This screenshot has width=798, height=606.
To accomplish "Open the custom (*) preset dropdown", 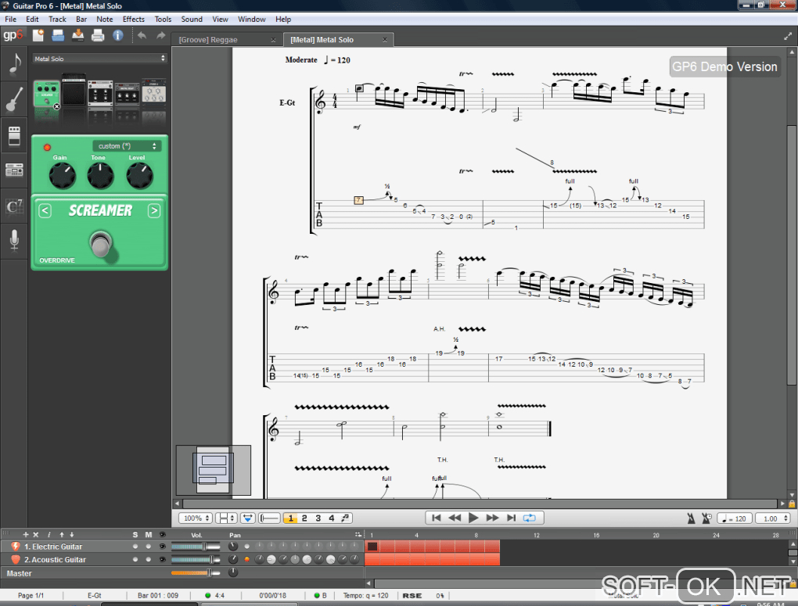I will pyautogui.click(x=126, y=146).
